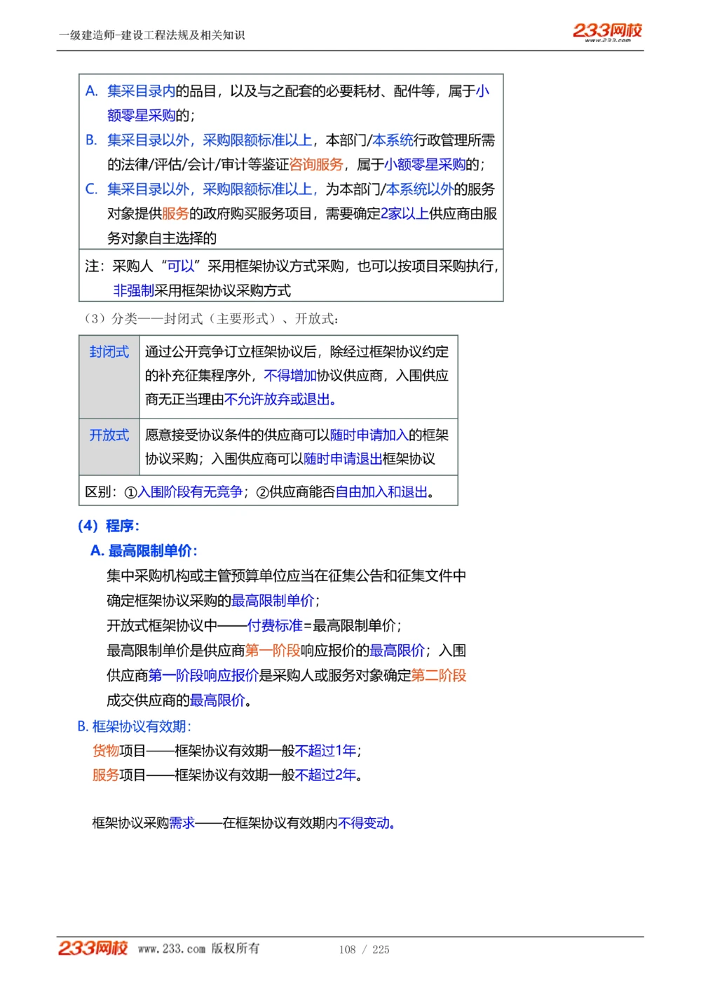Click the 不得变动 highlighted text at page bottom
This screenshot has height=992, width=701.
pyautogui.click(x=362, y=823)
